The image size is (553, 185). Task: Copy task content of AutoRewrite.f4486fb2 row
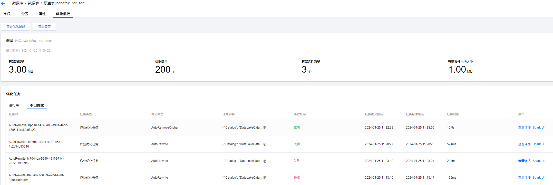point(265,144)
